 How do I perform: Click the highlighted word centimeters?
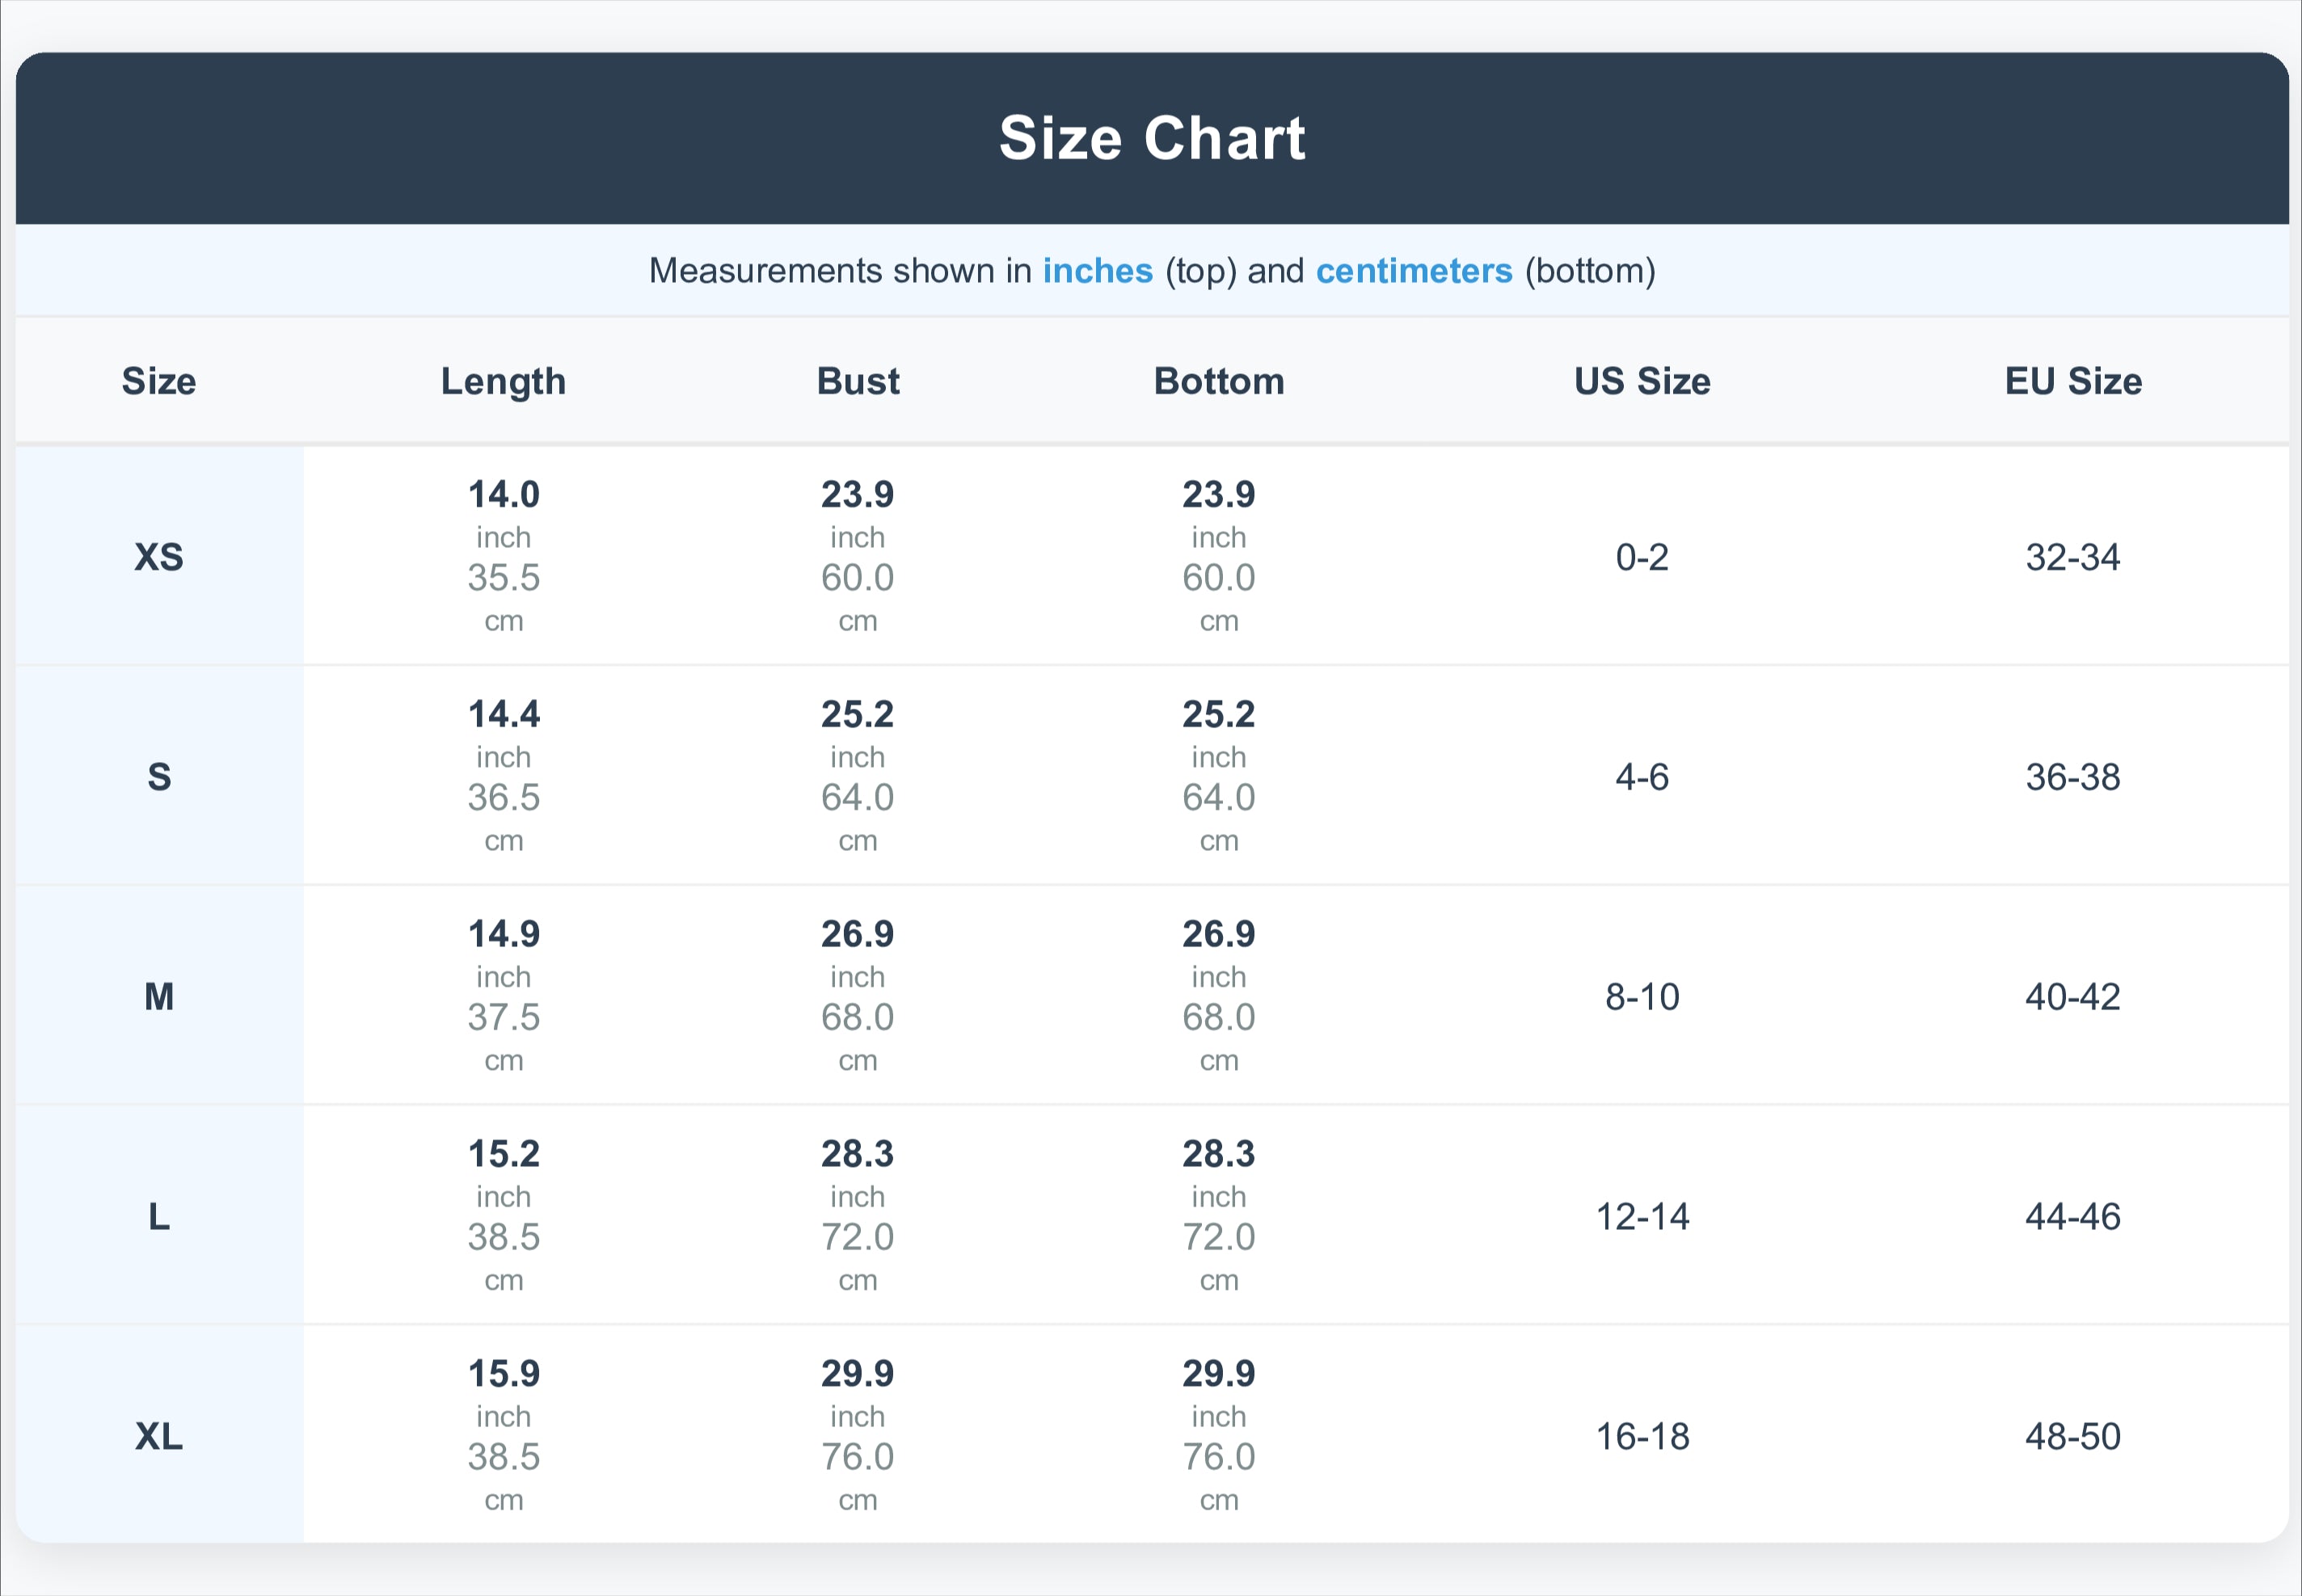click(x=1413, y=271)
